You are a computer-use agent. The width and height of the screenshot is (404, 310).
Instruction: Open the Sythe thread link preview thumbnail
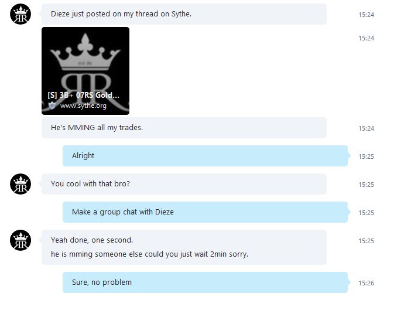point(85,71)
